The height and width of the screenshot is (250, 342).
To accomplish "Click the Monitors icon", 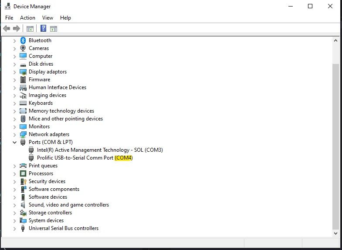I will [x=23, y=127].
